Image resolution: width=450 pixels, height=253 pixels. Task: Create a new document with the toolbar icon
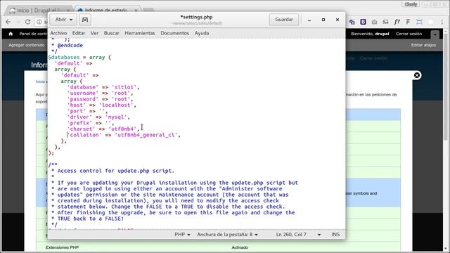tap(85, 20)
